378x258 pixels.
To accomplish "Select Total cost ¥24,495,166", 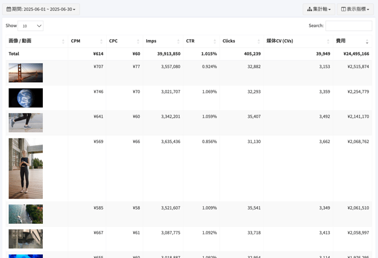I will [x=356, y=54].
